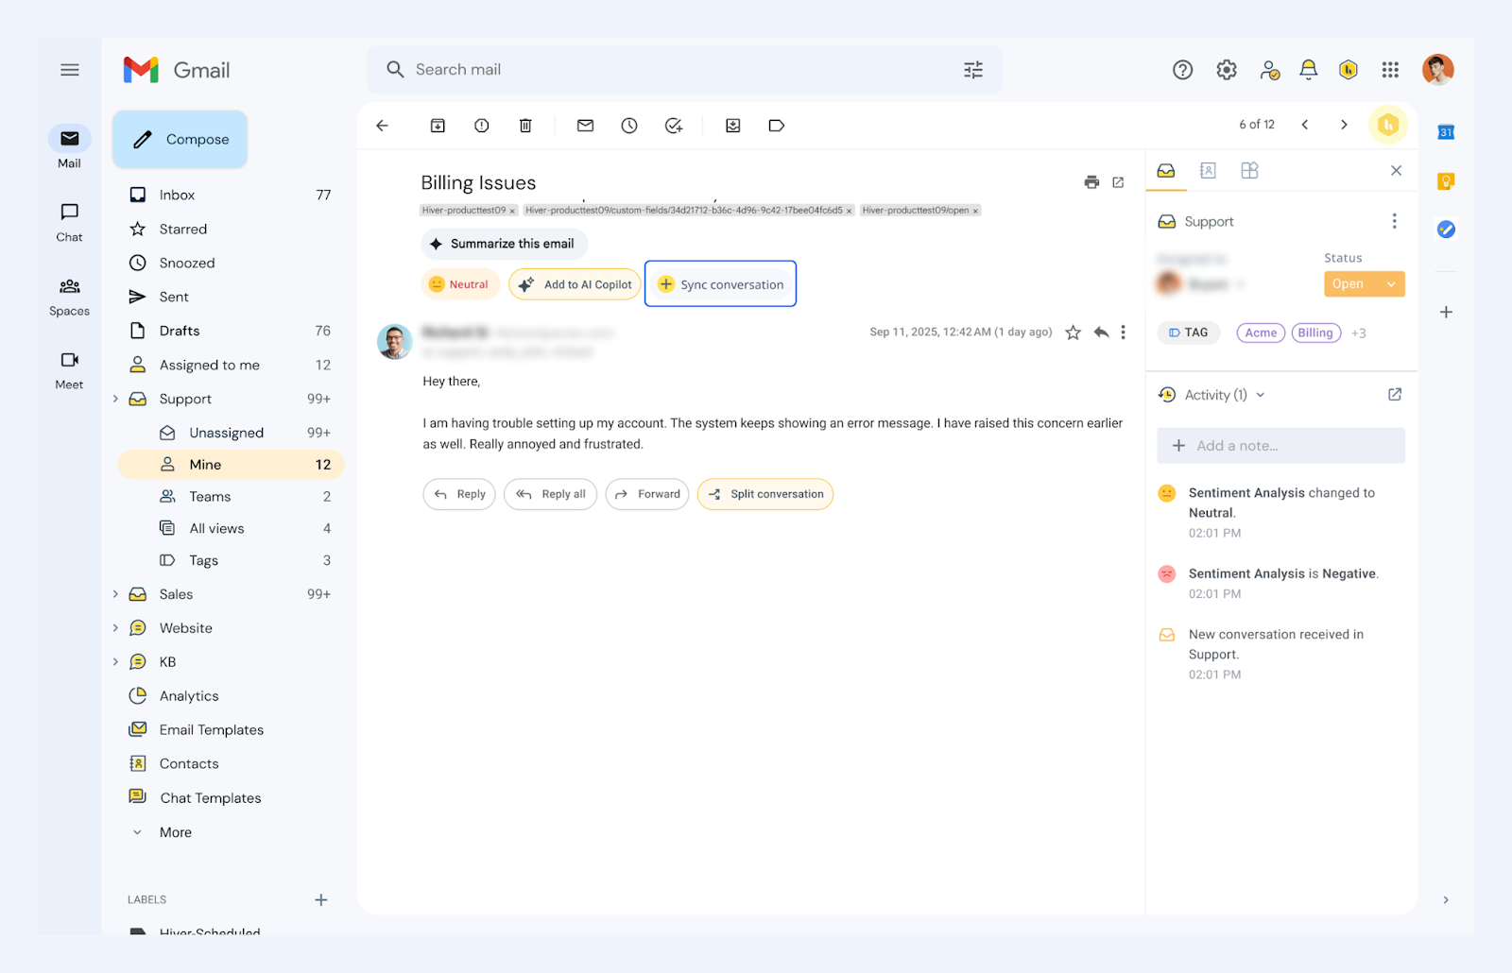Mark the email as unread

pyautogui.click(x=586, y=126)
